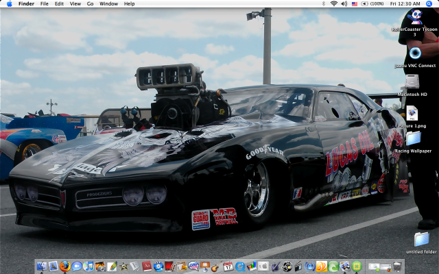
Task: Open the volume control in menu bar
Action: pyautogui.click(x=344, y=3)
